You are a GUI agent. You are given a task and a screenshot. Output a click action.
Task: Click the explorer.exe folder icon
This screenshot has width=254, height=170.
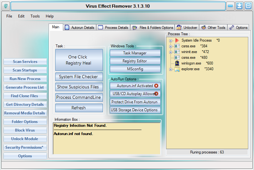click(177, 69)
